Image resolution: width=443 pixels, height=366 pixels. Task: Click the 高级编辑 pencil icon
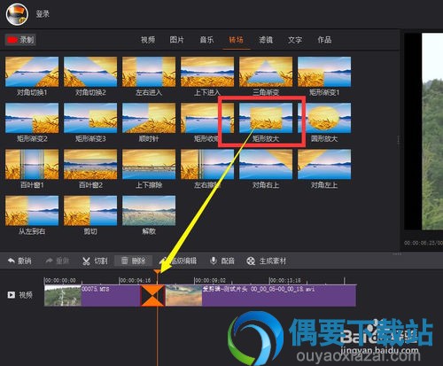[162, 261]
